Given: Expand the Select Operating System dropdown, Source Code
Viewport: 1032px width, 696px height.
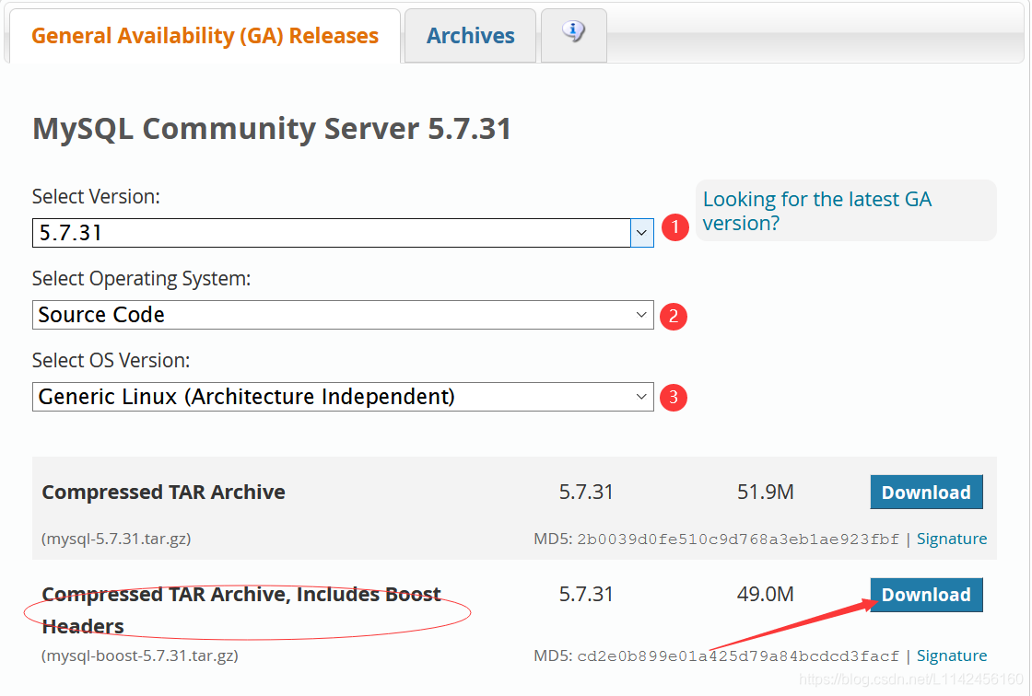Looking at the screenshot, I should 342,315.
